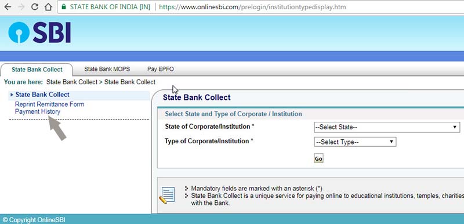Switch to State Bank MOPS tab
This screenshot has height=224, width=464.
tap(107, 69)
